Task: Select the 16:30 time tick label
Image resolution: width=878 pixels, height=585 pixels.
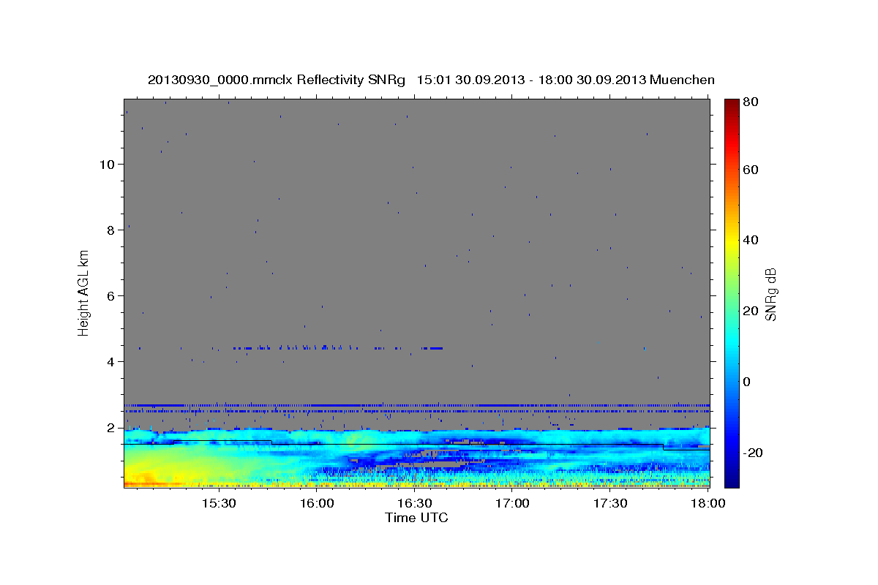Action: click(415, 503)
